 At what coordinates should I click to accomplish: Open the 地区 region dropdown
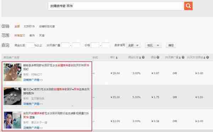coord(153,46)
